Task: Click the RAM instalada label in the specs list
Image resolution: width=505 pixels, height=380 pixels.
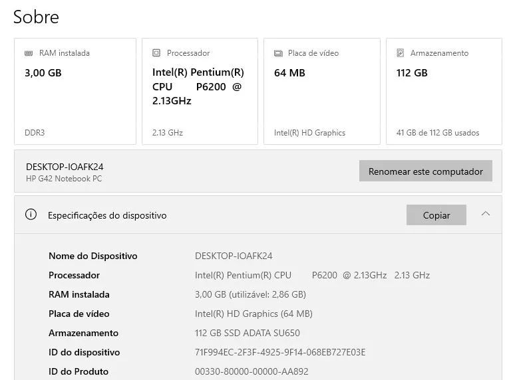Action: point(79,294)
